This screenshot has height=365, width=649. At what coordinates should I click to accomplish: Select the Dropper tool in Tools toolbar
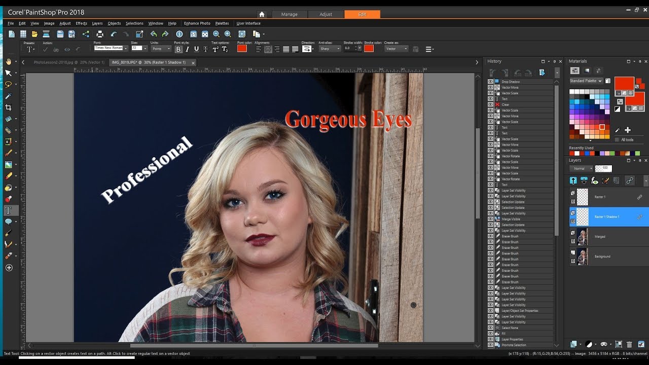coord(8,96)
